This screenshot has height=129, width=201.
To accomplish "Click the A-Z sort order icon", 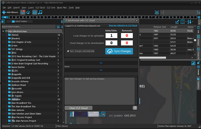I will [189, 22].
